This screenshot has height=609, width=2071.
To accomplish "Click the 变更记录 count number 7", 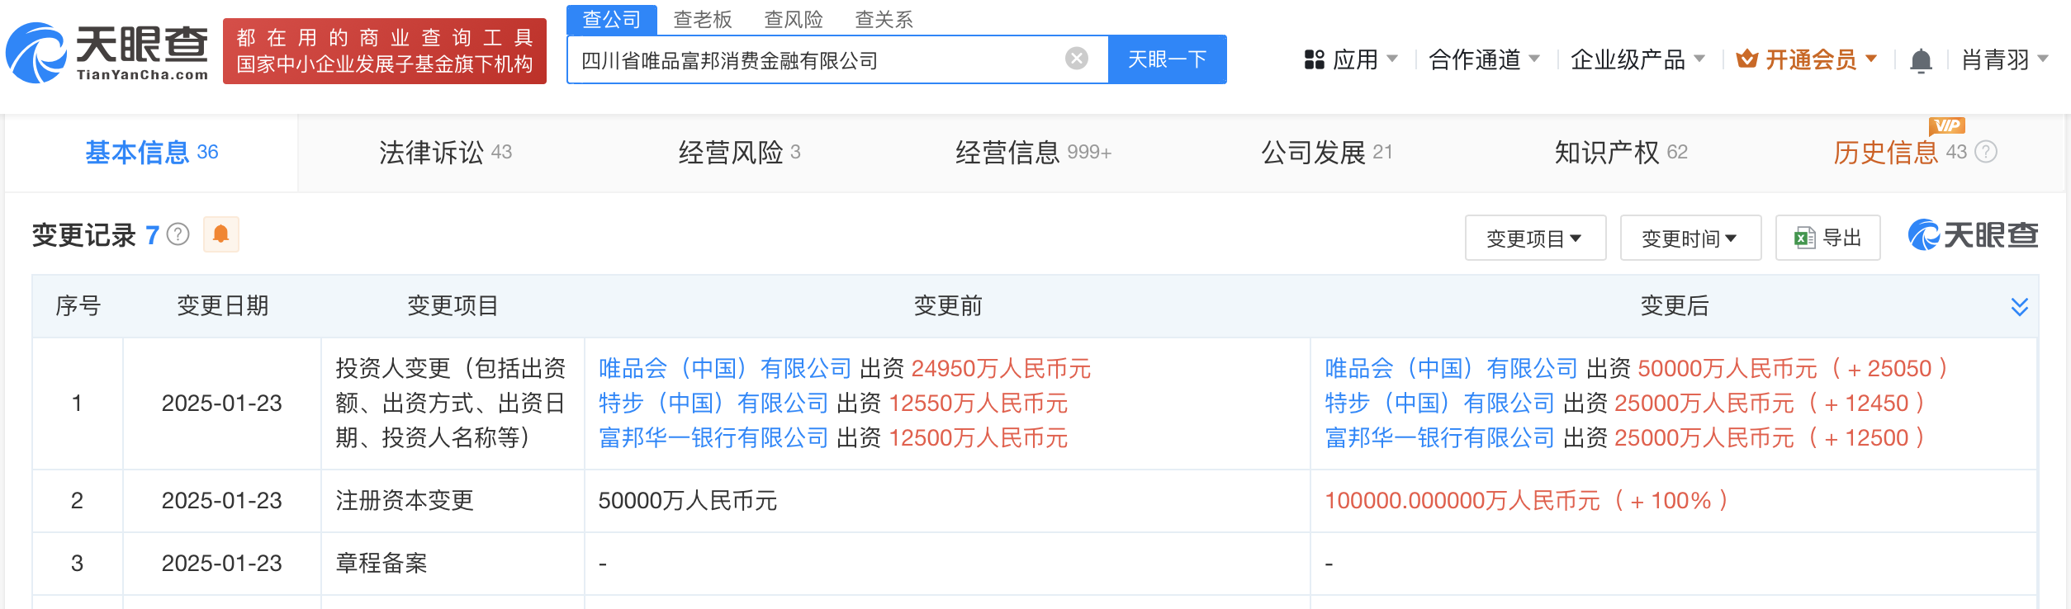I will (x=152, y=235).
